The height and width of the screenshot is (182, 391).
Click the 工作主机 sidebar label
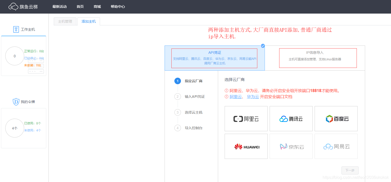(28, 29)
